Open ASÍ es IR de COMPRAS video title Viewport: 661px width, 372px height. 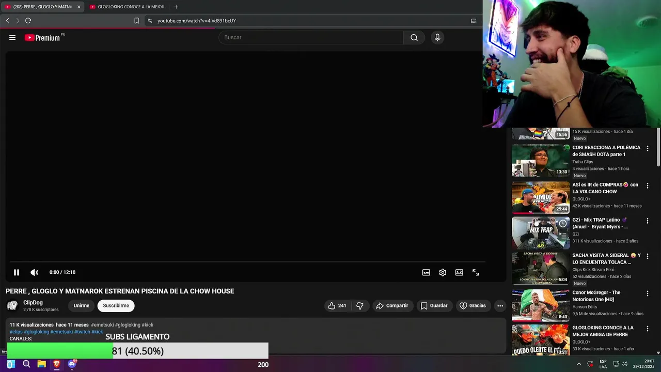click(605, 188)
